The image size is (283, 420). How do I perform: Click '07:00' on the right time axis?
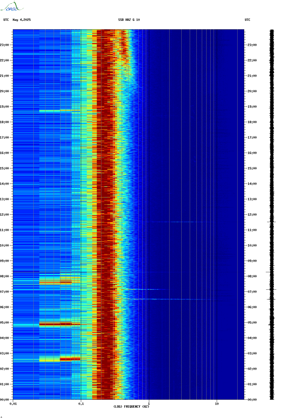[252, 292]
